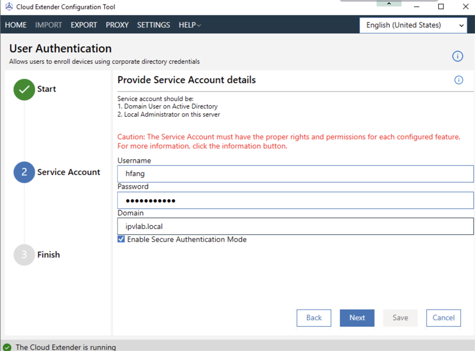This screenshot has width=475, height=351.
Task: Open the IMPORT menu item
Action: click(49, 25)
